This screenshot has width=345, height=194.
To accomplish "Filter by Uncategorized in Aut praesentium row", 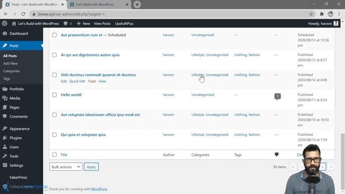I will click(x=203, y=34).
